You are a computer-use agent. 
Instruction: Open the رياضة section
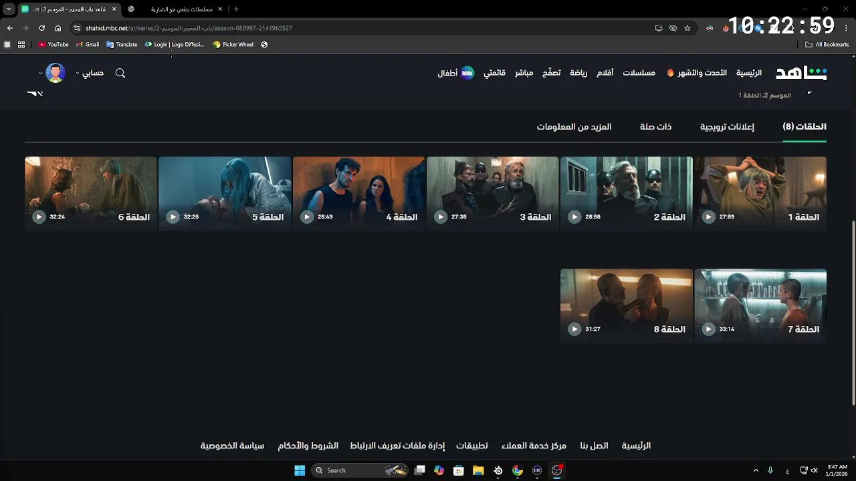578,73
